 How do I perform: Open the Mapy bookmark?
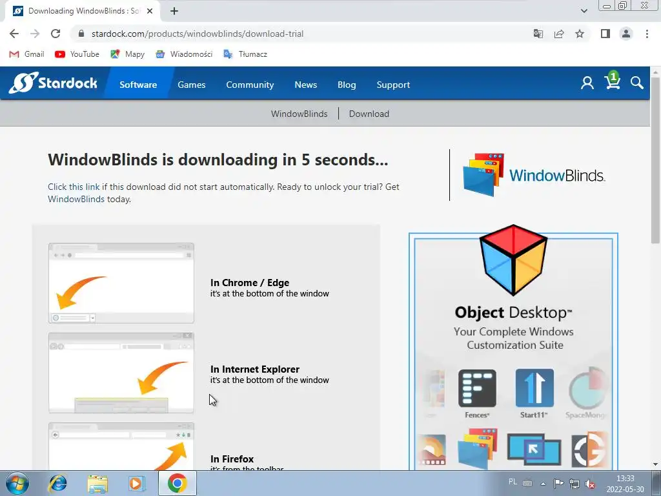click(x=127, y=54)
